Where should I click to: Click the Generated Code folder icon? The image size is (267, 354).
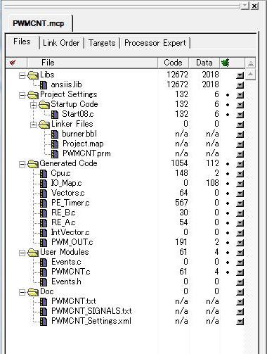click(x=33, y=164)
